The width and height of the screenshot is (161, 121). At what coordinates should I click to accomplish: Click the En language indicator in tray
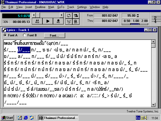138,118
